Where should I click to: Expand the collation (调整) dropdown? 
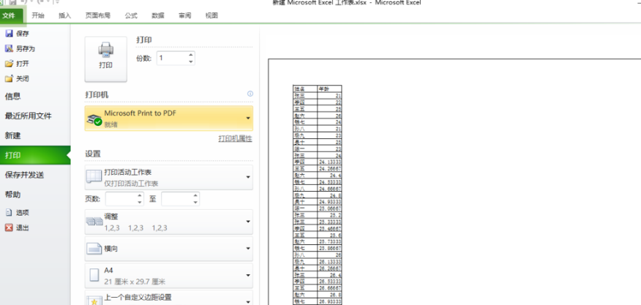coord(248,222)
